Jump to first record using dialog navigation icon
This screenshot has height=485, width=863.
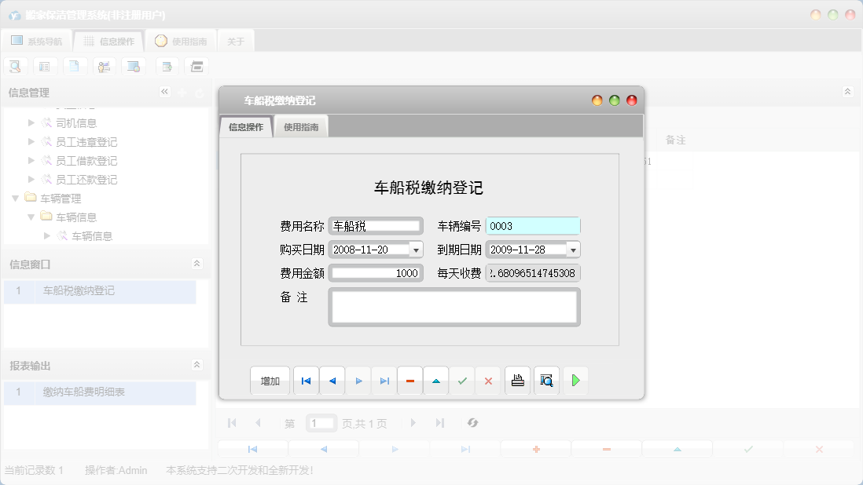tap(306, 381)
